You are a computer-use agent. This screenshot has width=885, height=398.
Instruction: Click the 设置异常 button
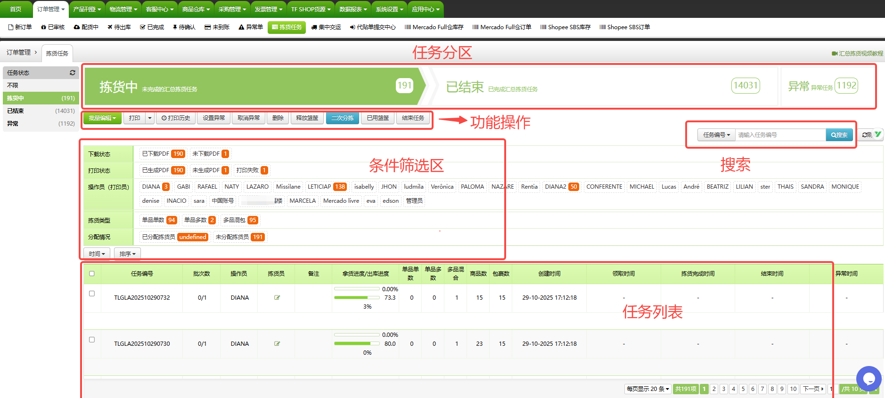(x=214, y=118)
